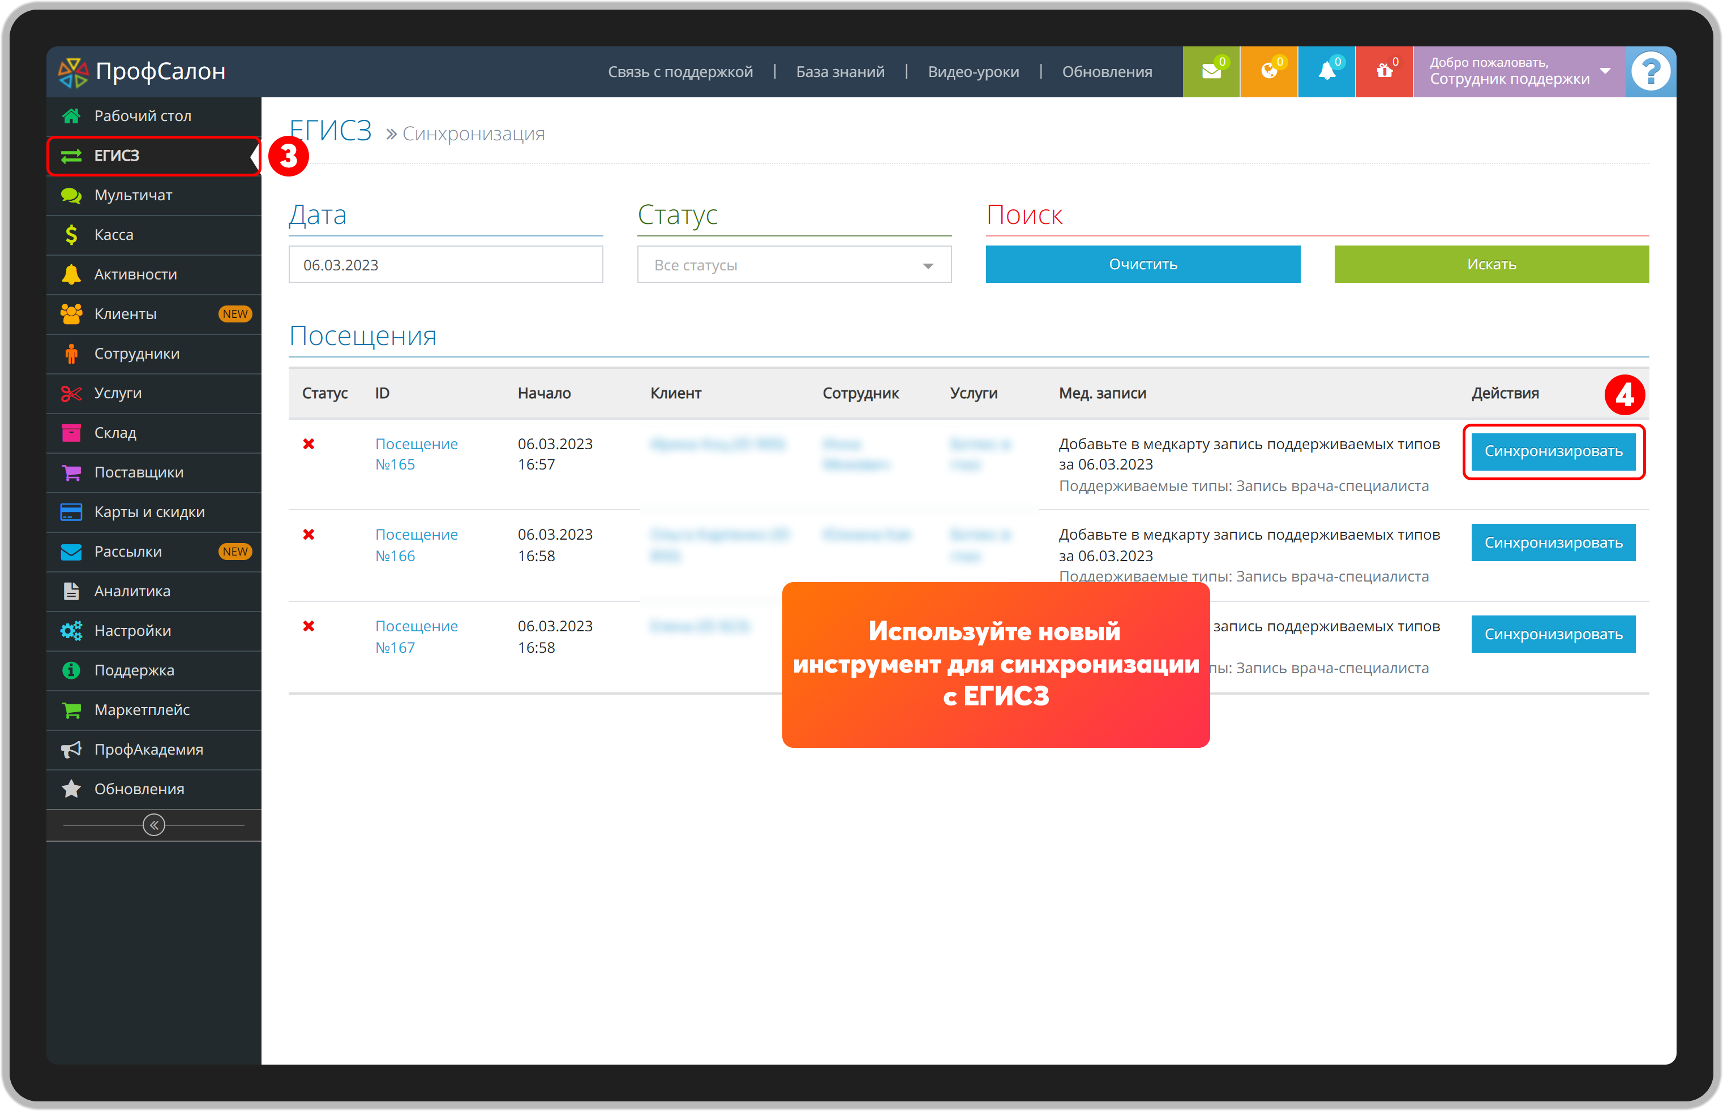Open the Касса menu item
Image resolution: width=1723 pixels, height=1111 pixels.
pyautogui.click(x=154, y=234)
